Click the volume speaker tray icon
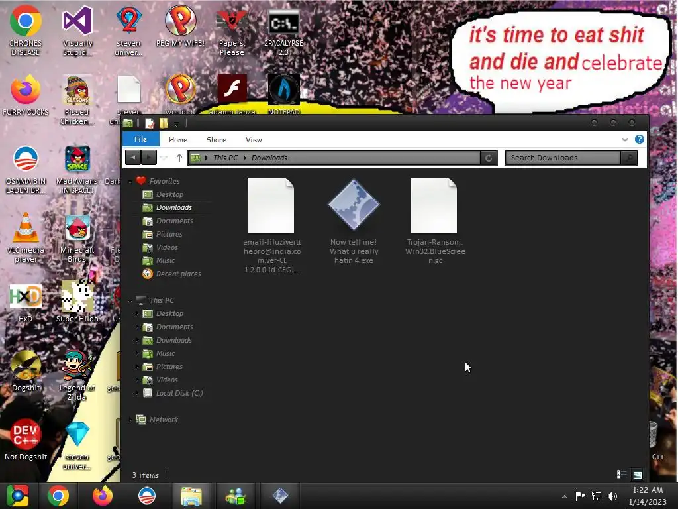This screenshot has height=509, width=678. click(612, 496)
